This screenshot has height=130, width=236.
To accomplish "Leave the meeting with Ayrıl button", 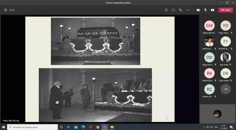I will 225,10.
